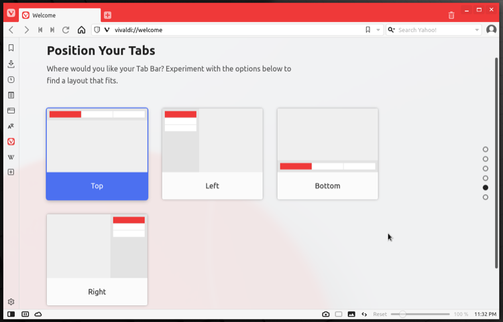Open closed tabs trash icon
Screen dimensions: 503x322
click(451, 15)
